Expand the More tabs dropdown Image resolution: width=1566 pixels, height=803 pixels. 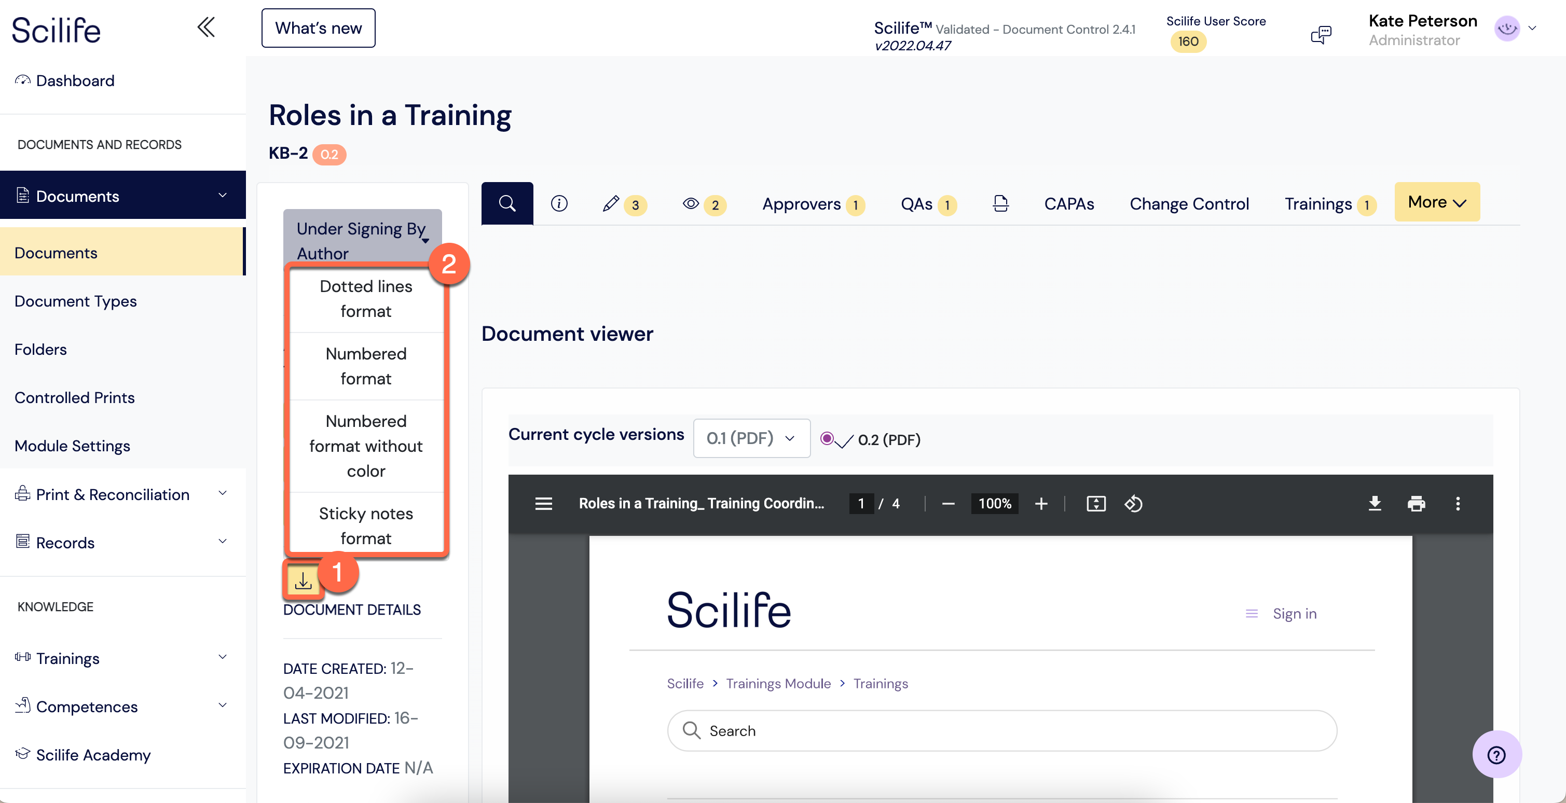[1436, 202]
